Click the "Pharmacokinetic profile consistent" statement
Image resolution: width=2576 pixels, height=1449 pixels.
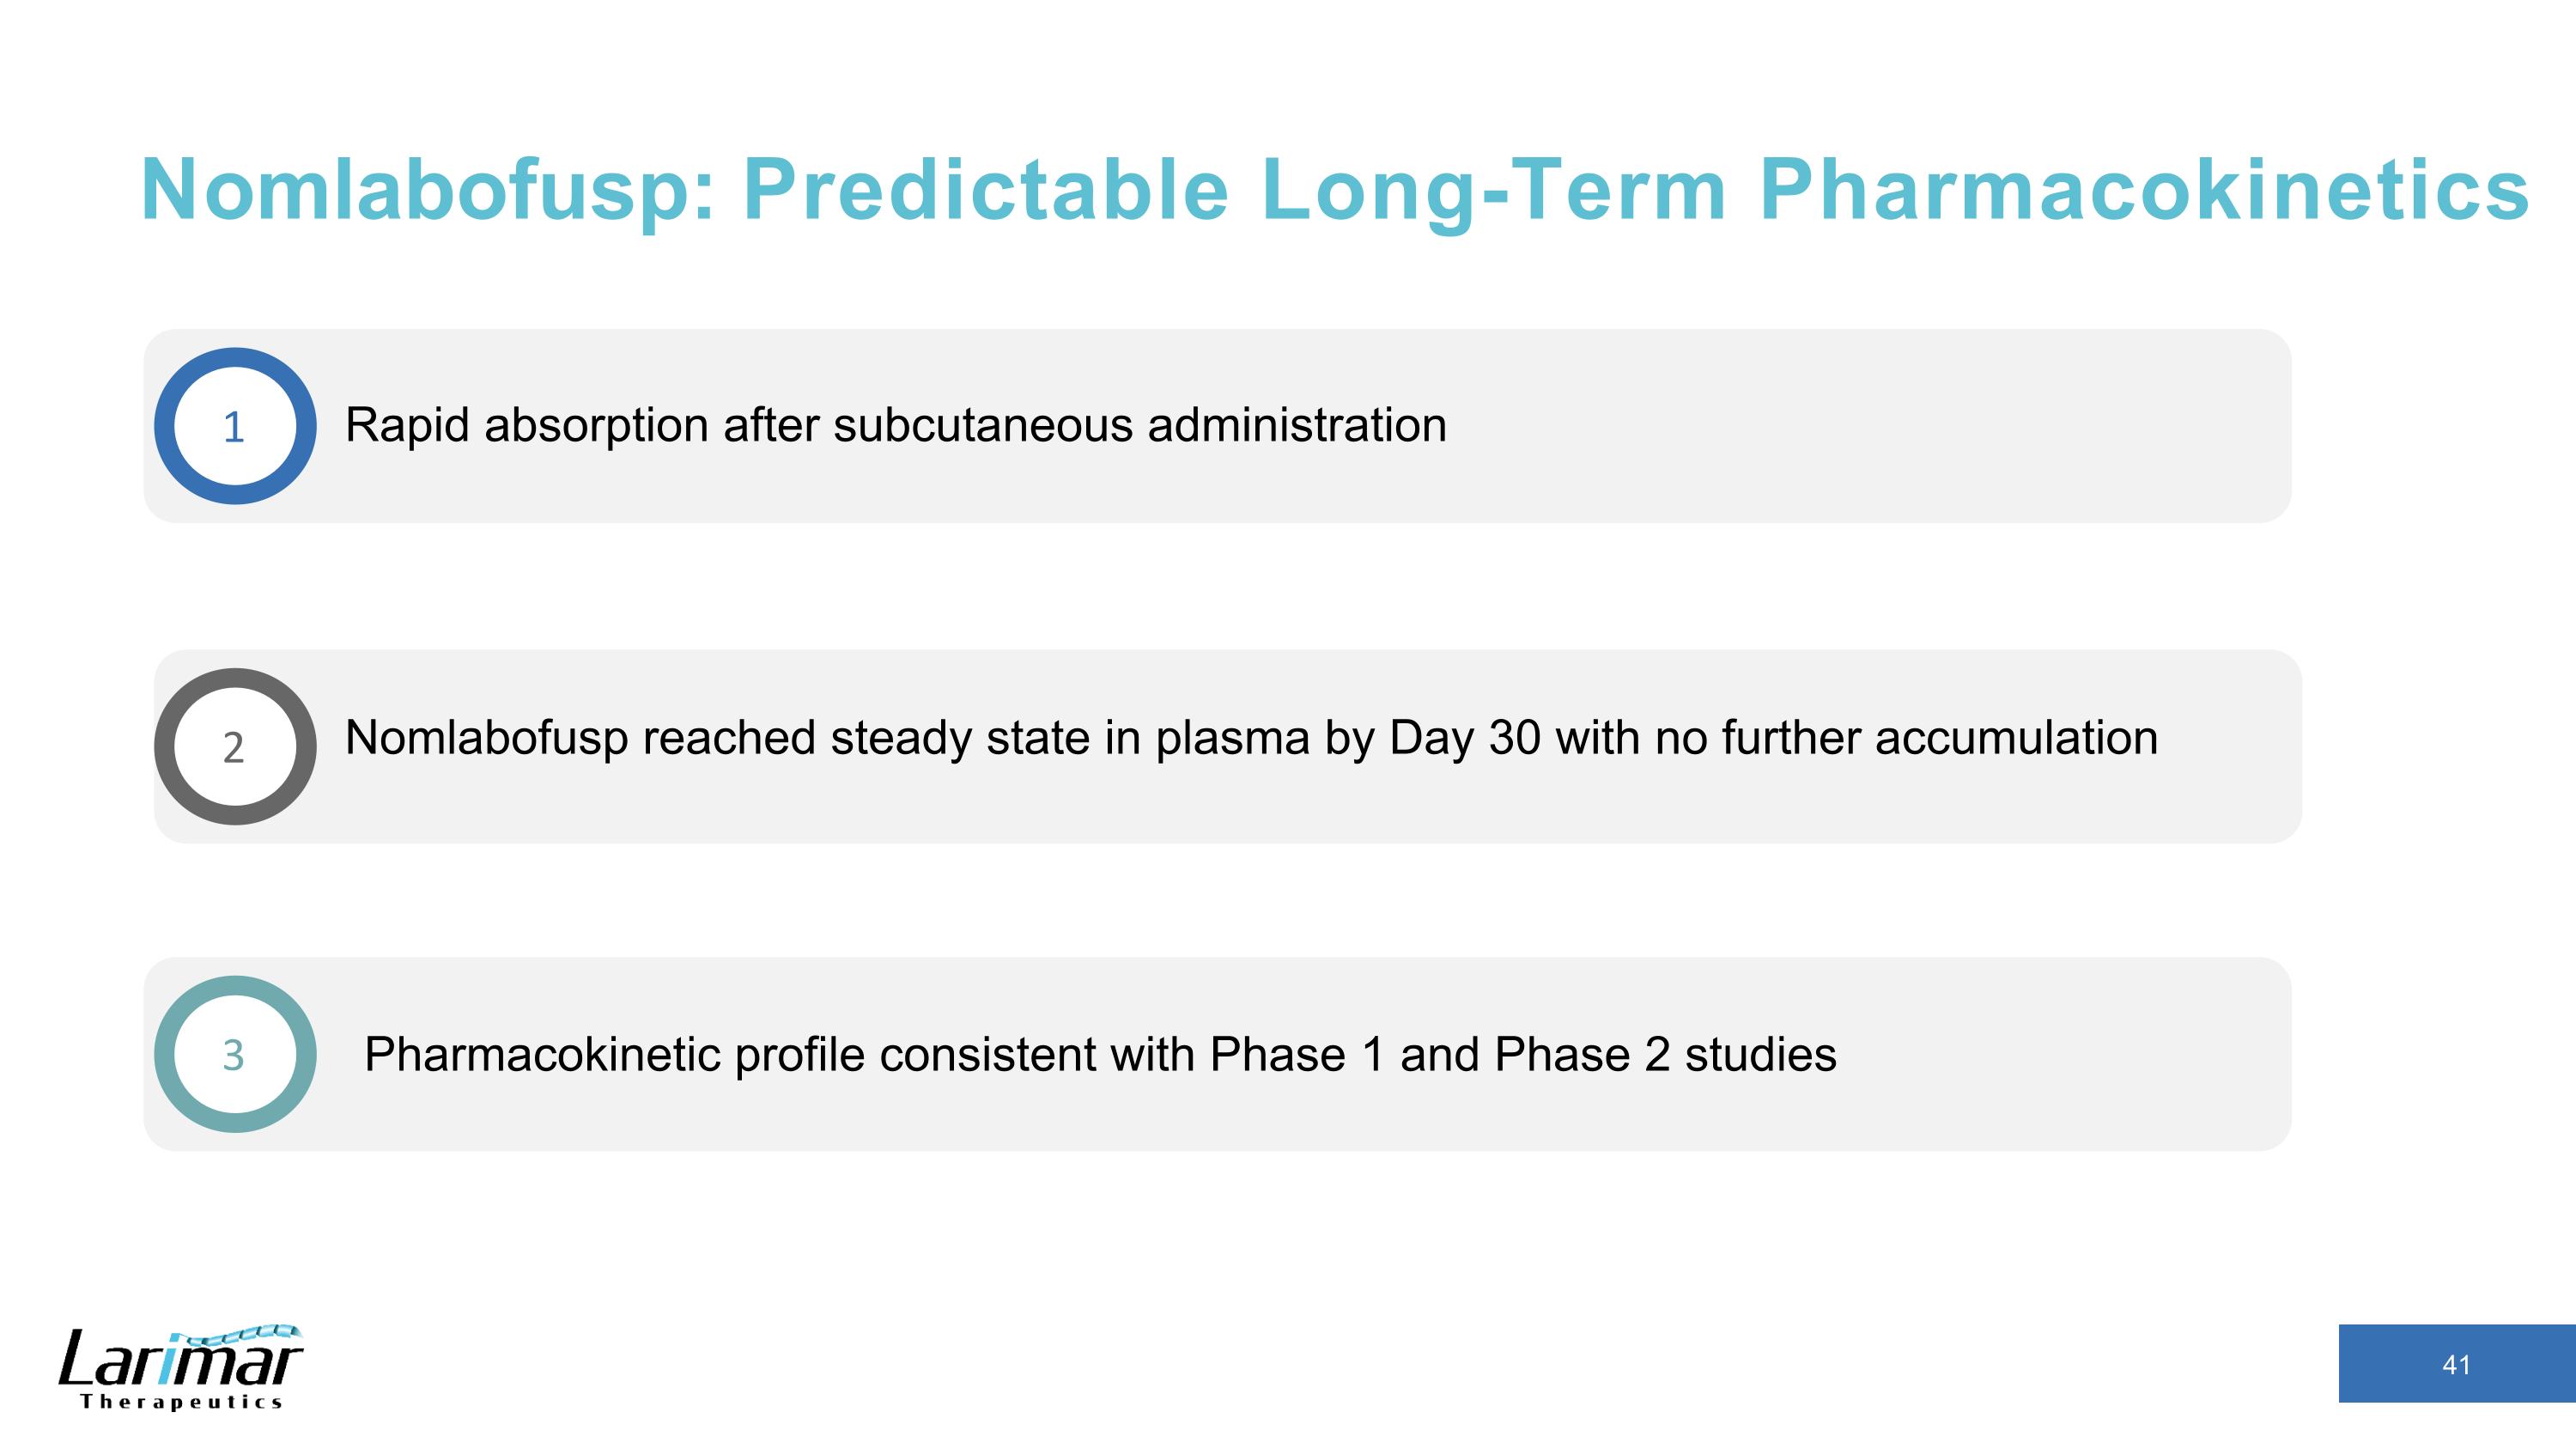pos(1100,1055)
